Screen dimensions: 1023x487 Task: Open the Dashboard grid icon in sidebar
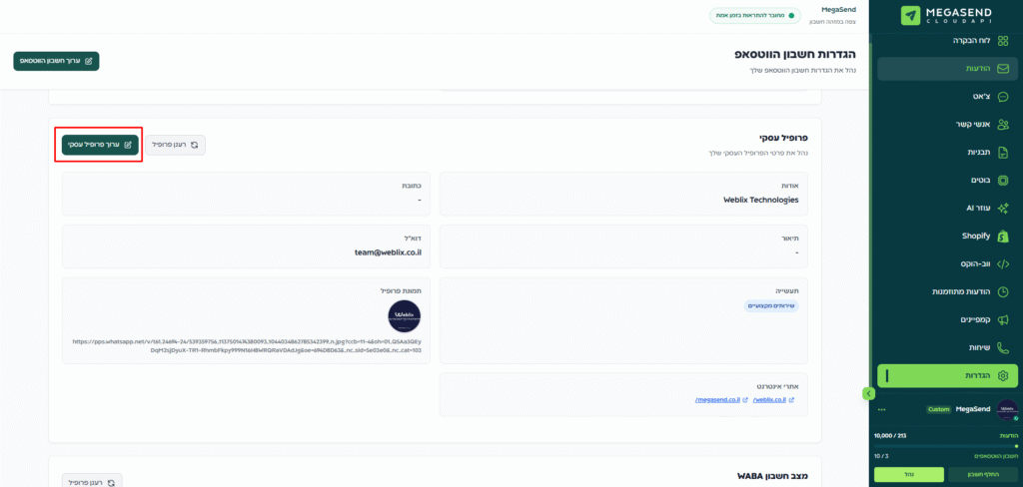[x=1003, y=41]
